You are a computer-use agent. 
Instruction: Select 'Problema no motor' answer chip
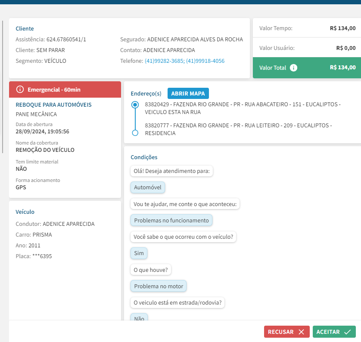159,286
